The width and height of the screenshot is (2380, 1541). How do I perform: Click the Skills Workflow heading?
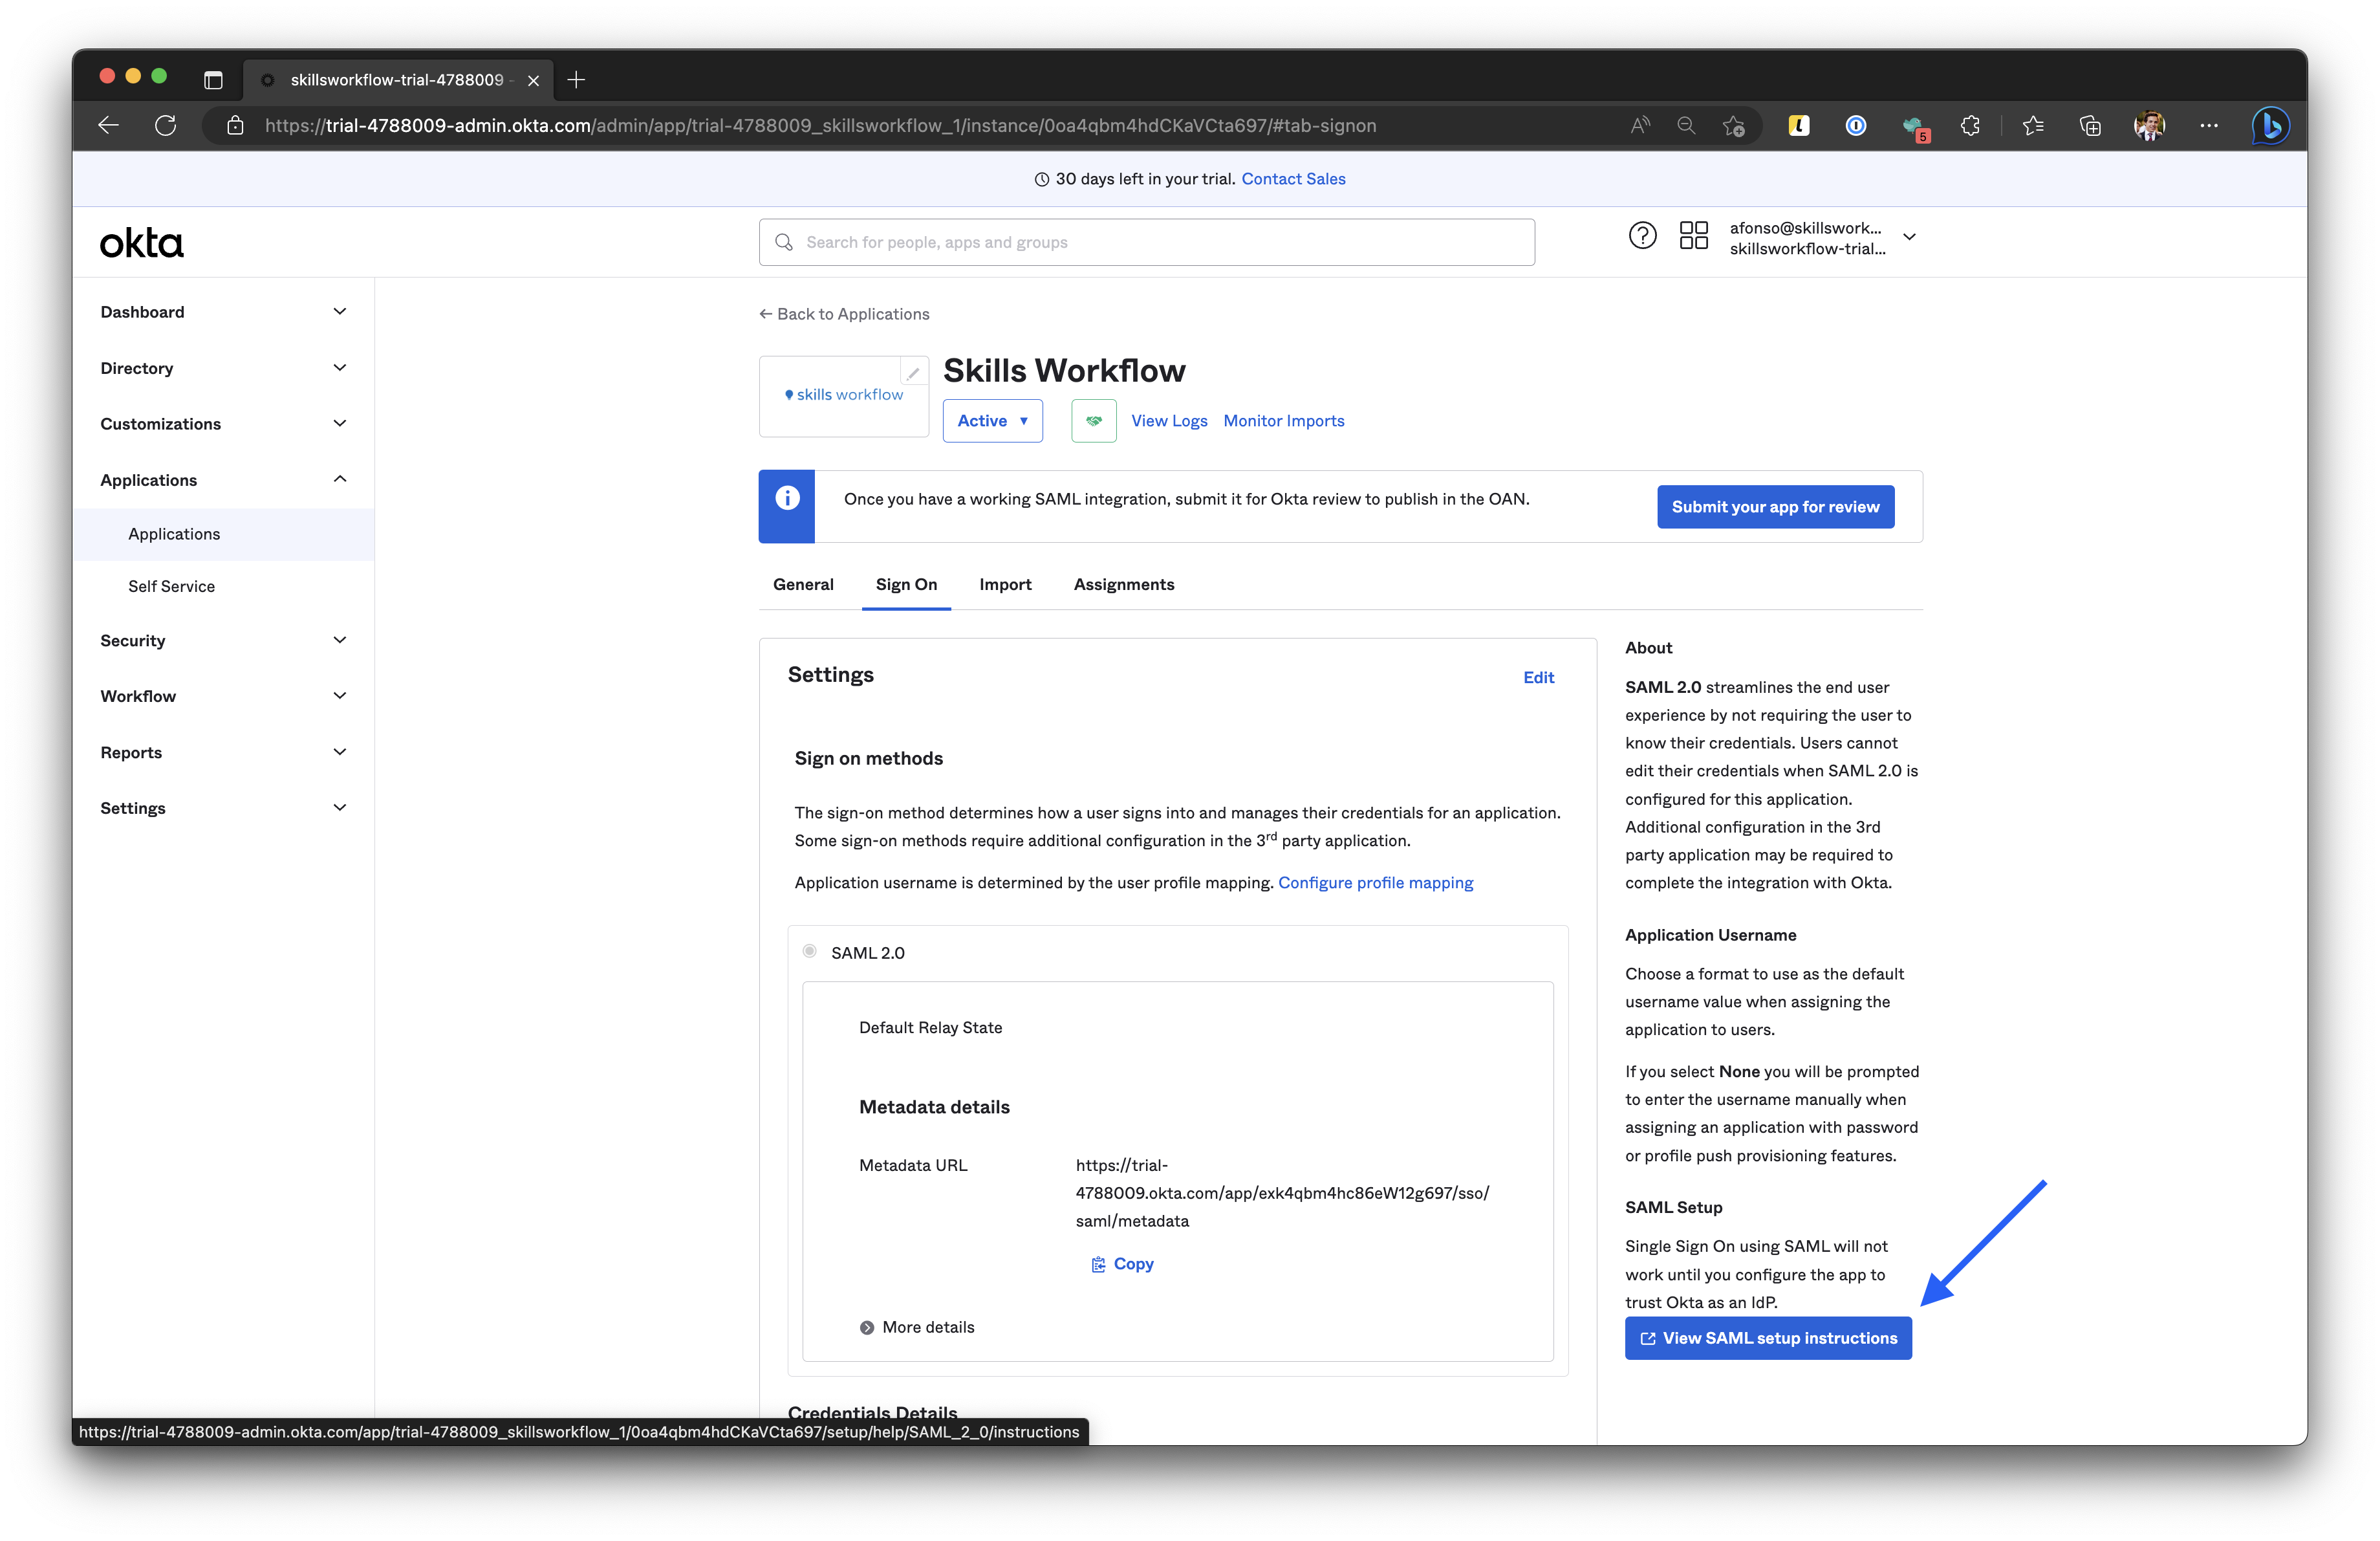[x=1064, y=371]
